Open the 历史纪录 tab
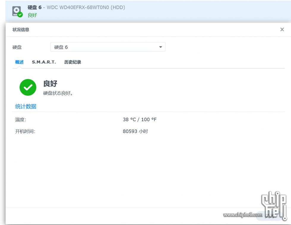The image size is (291, 225). tap(72, 62)
